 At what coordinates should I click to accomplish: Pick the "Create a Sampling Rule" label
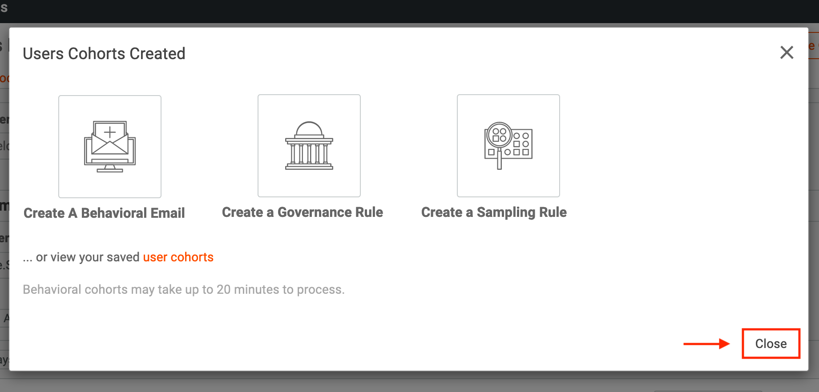pyautogui.click(x=494, y=212)
